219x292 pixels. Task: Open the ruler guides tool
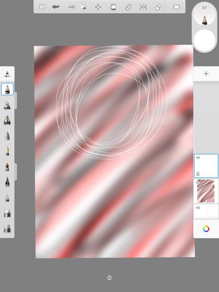click(128, 7)
